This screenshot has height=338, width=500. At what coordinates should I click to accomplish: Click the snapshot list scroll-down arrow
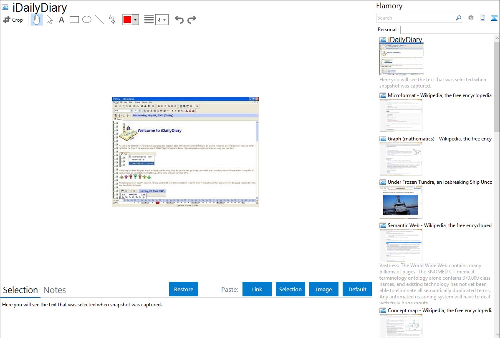click(x=497, y=334)
